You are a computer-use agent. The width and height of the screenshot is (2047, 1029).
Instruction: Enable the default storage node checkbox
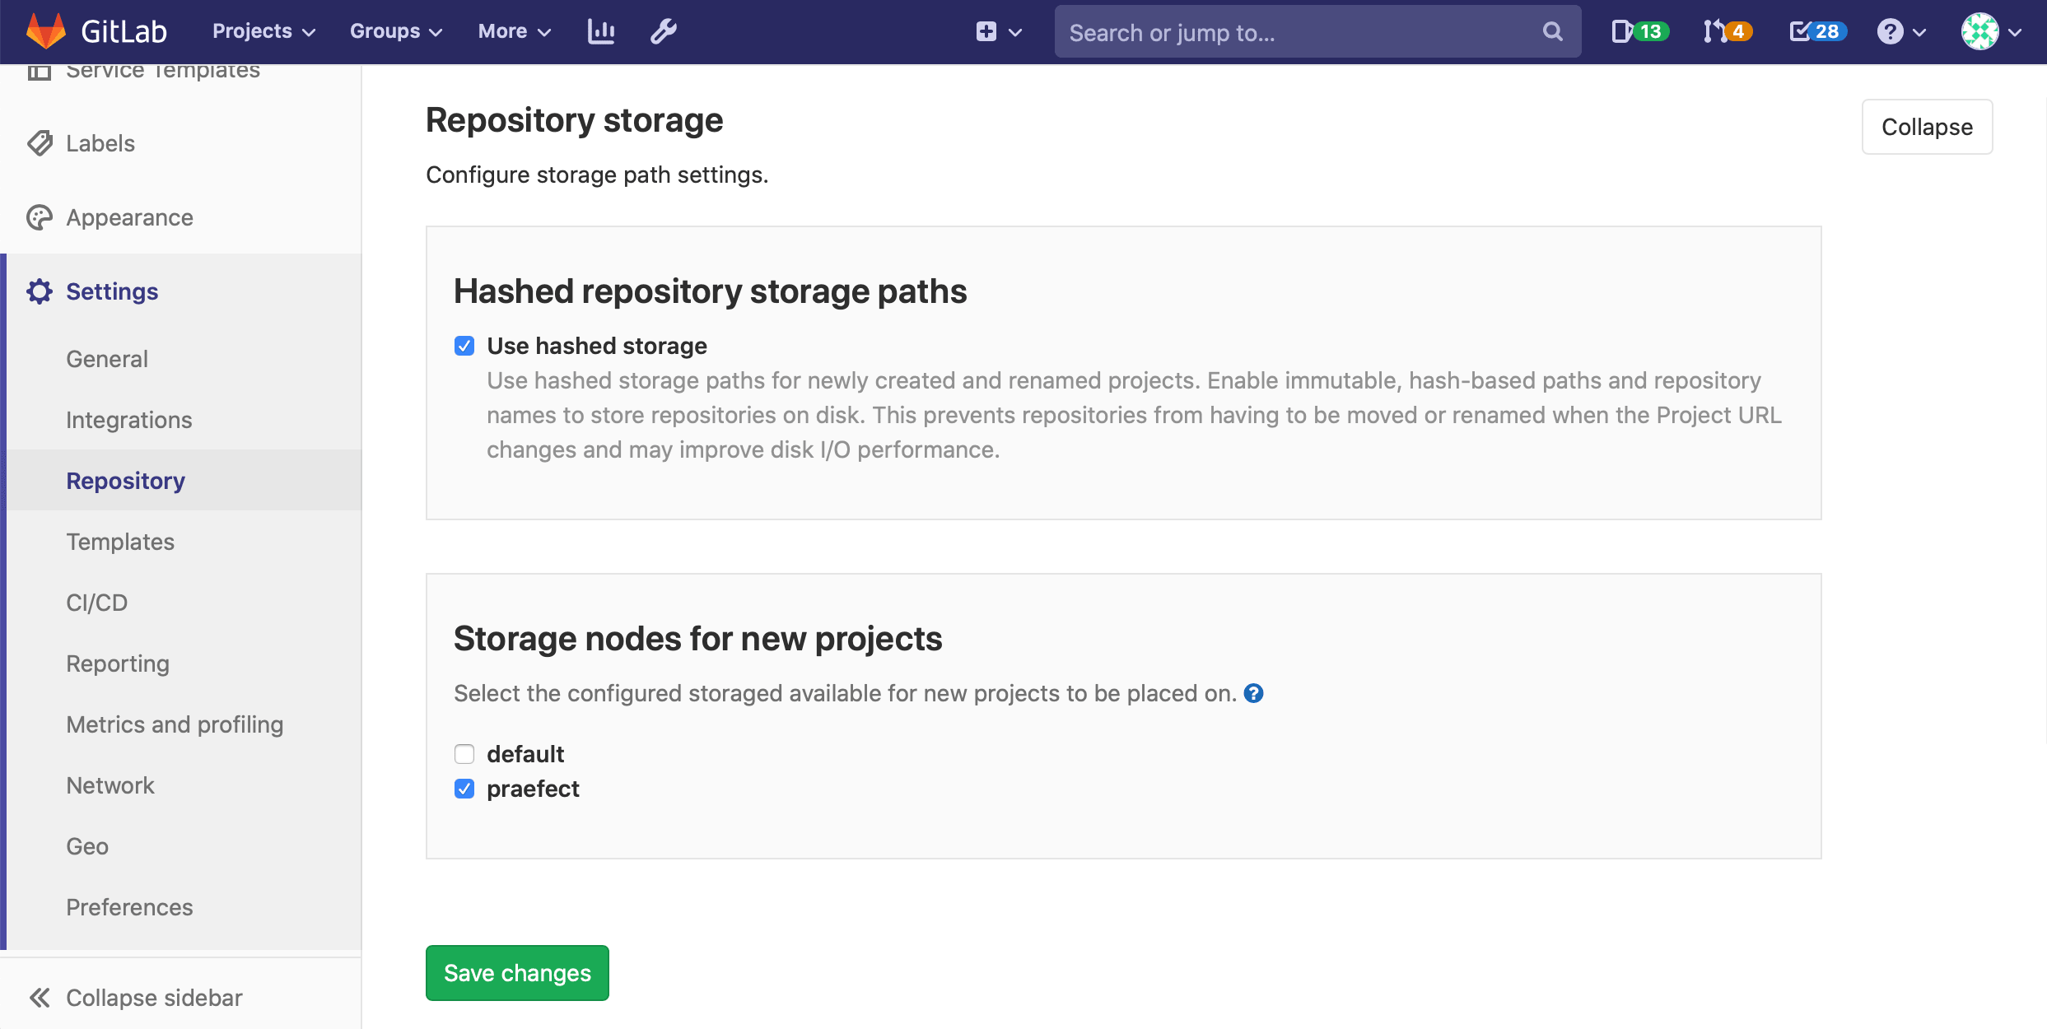coord(464,754)
